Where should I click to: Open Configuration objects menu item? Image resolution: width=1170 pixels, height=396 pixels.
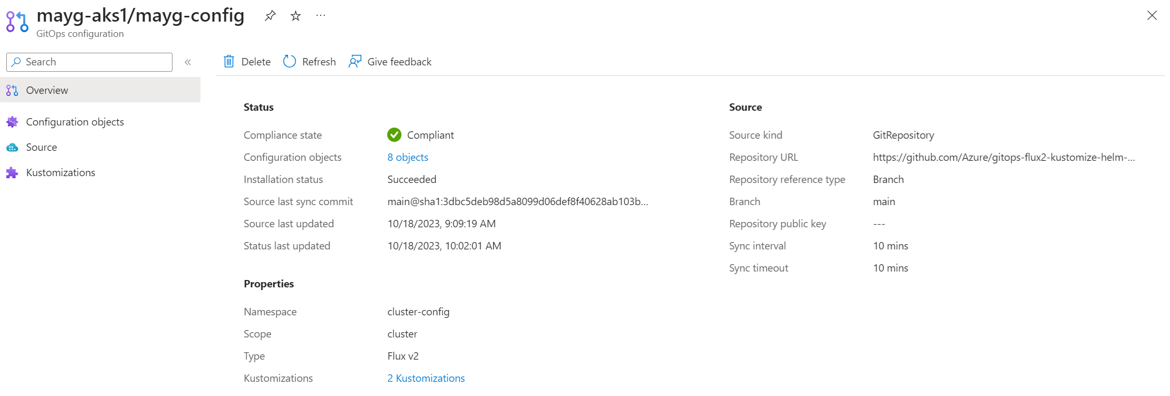pos(75,122)
